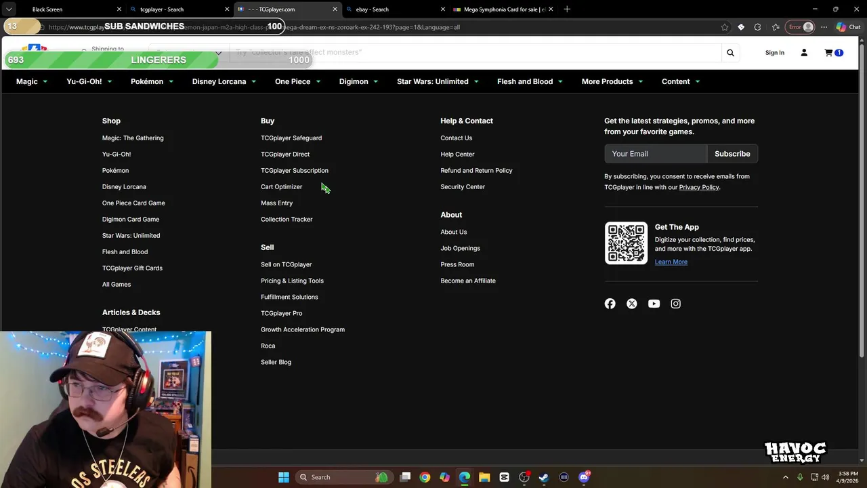Open CapCut from the taskbar
This screenshot has height=488, width=867.
pos(504,477)
